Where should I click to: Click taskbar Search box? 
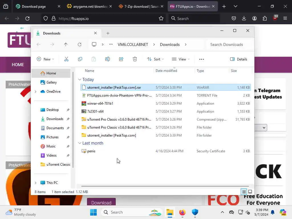point(132,212)
